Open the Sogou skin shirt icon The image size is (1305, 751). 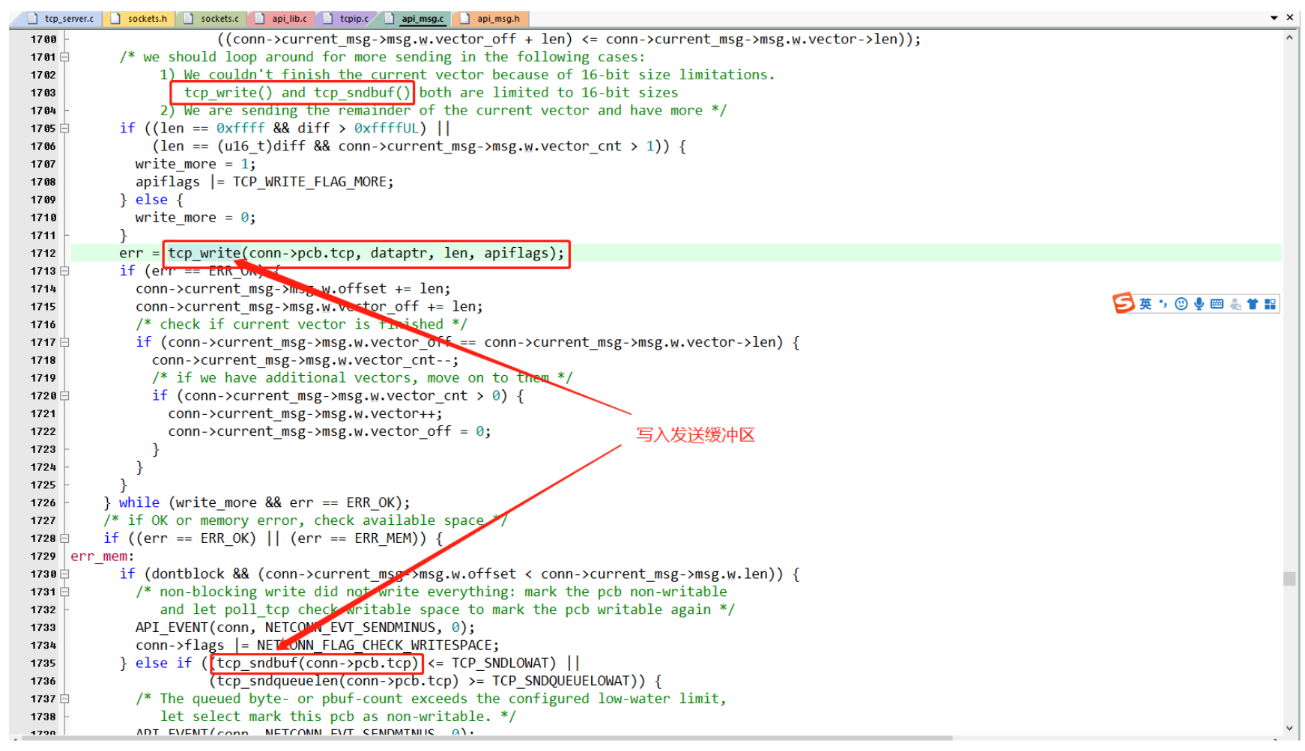coord(1253,304)
